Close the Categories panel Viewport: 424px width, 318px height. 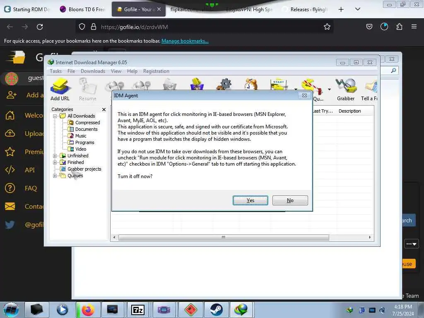104,109
